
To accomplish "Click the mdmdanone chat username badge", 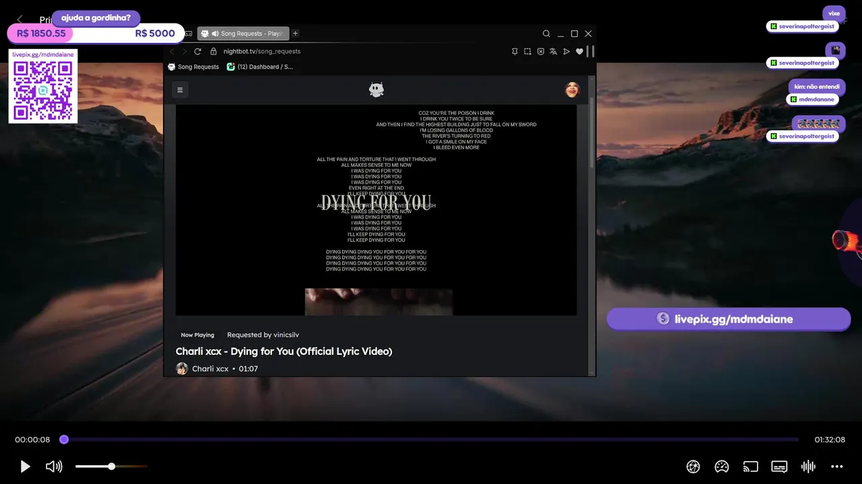I will (x=811, y=99).
